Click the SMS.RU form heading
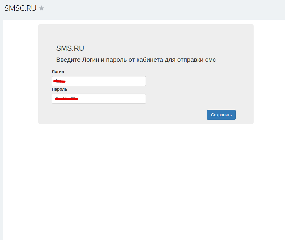 [x=70, y=48]
